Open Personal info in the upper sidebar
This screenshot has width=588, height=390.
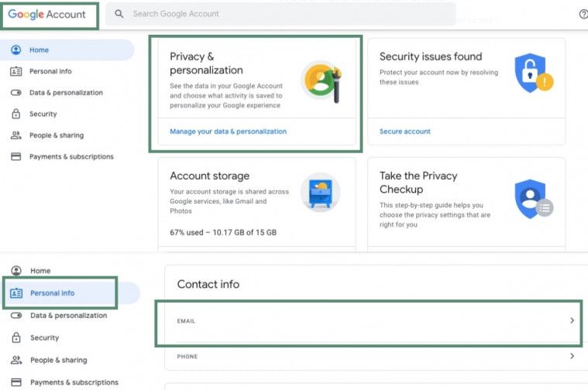pyautogui.click(x=50, y=71)
